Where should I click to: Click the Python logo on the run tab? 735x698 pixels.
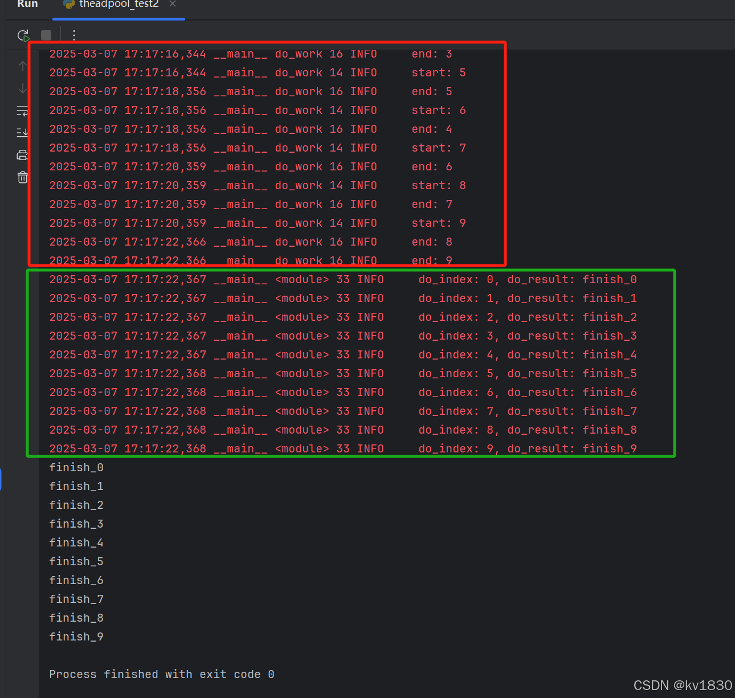70,5
